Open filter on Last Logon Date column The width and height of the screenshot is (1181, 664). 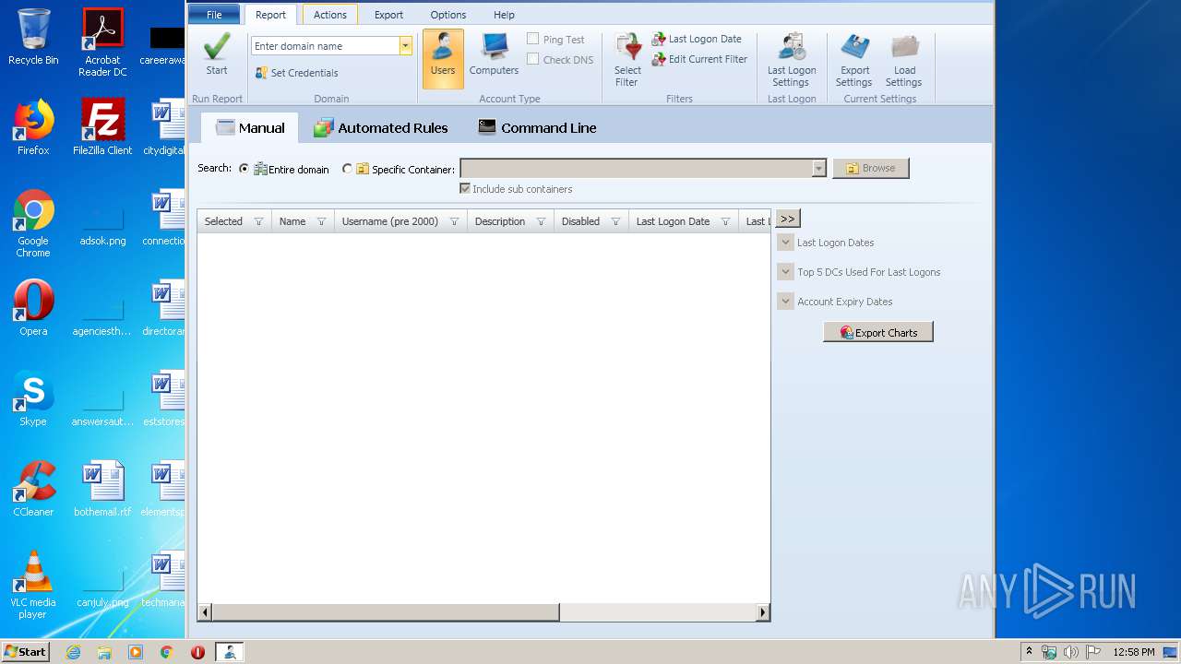pyautogui.click(x=725, y=221)
